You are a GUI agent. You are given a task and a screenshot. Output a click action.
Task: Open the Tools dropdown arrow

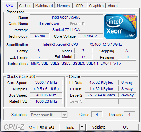82,127
